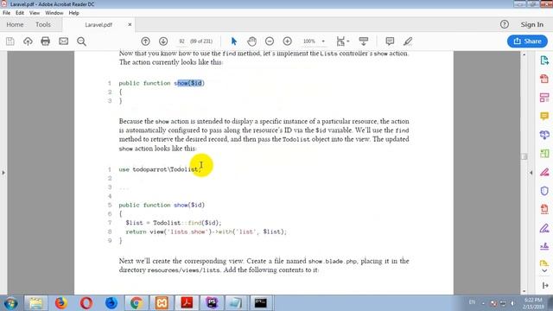This screenshot has width=553, height=311.
Task: Open PhpStorm from taskbar
Action: pyautogui.click(x=212, y=303)
